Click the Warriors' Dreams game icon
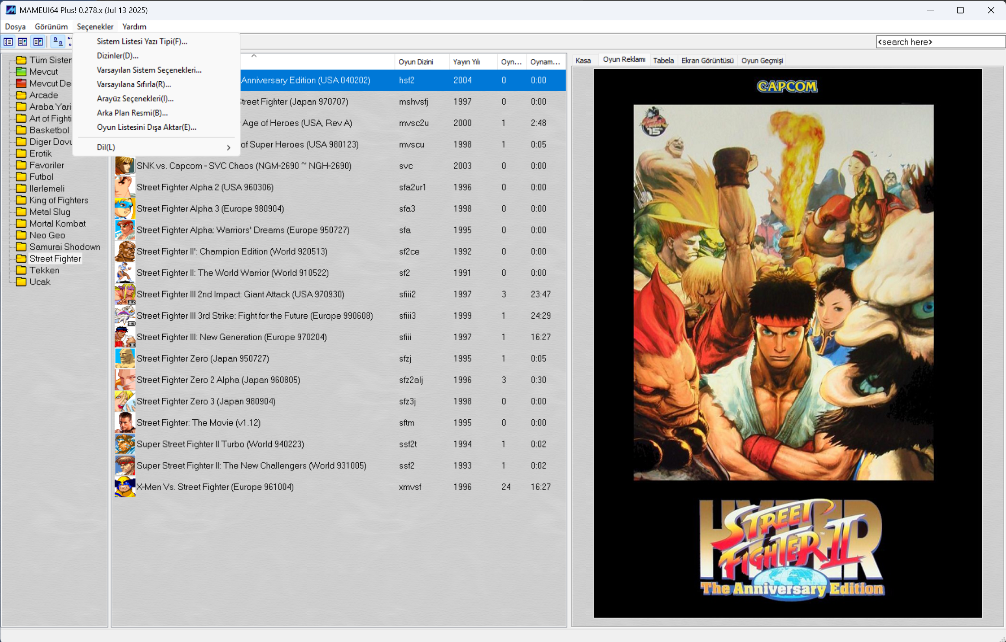The width and height of the screenshot is (1006, 642). (125, 230)
